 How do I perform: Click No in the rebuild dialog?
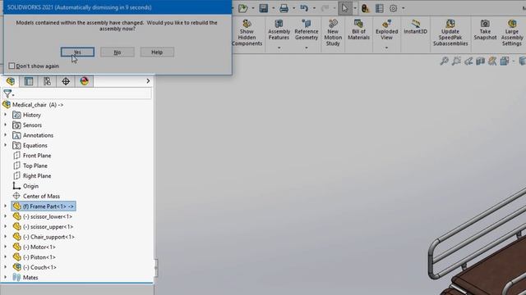[118, 52]
